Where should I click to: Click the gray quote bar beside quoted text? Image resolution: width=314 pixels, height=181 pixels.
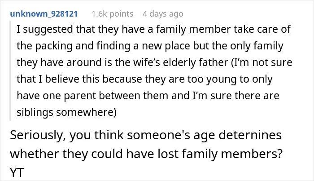10,71
